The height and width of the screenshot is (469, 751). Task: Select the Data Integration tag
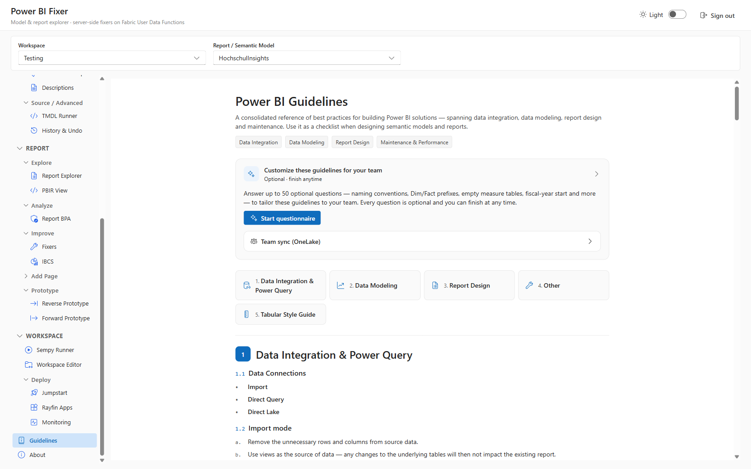[258, 142]
